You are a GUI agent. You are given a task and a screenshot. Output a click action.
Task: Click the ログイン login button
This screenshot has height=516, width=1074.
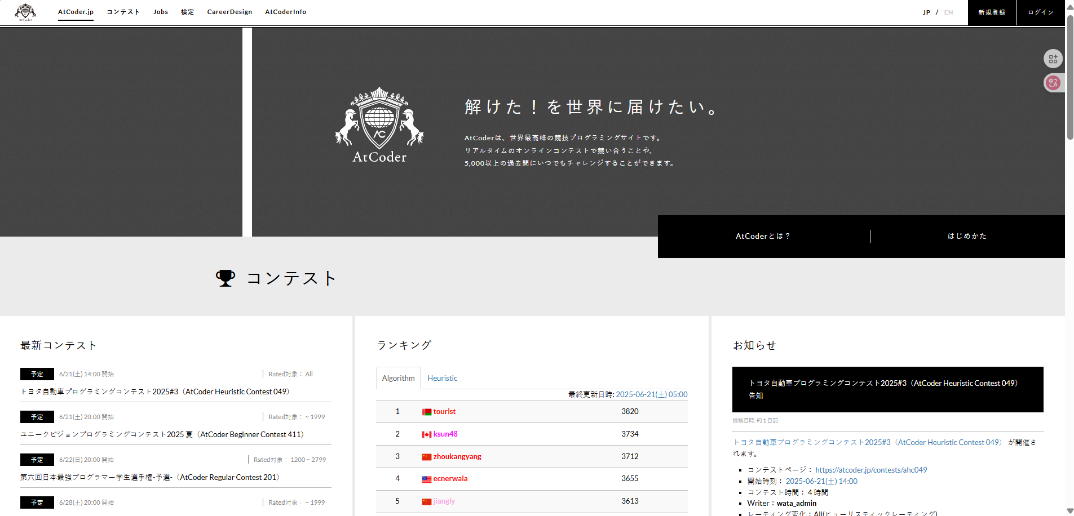tap(1041, 12)
